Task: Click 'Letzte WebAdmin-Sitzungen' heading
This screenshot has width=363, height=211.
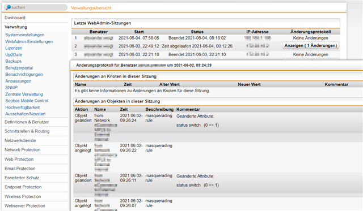Action: (x=103, y=23)
